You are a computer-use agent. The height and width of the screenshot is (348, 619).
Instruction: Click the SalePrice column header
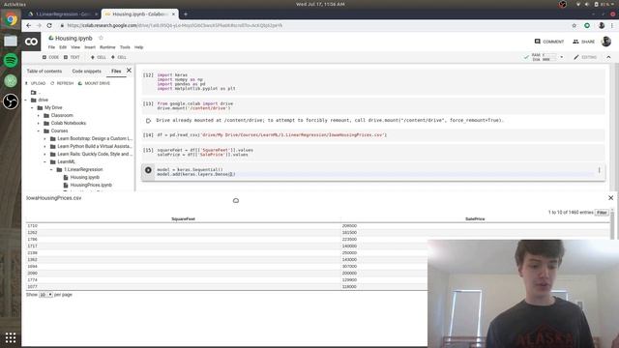pyautogui.click(x=475, y=219)
